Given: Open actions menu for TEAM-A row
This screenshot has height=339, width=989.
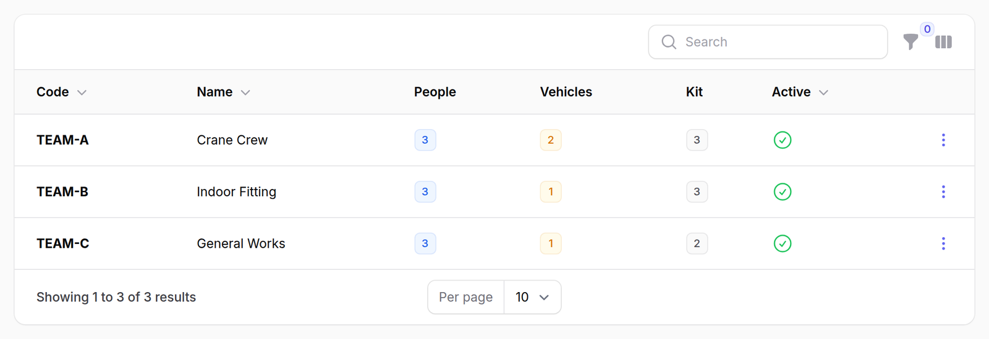Looking at the screenshot, I should point(943,140).
